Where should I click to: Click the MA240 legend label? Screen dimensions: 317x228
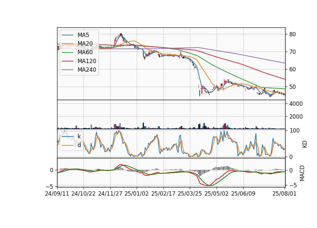coord(87,70)
